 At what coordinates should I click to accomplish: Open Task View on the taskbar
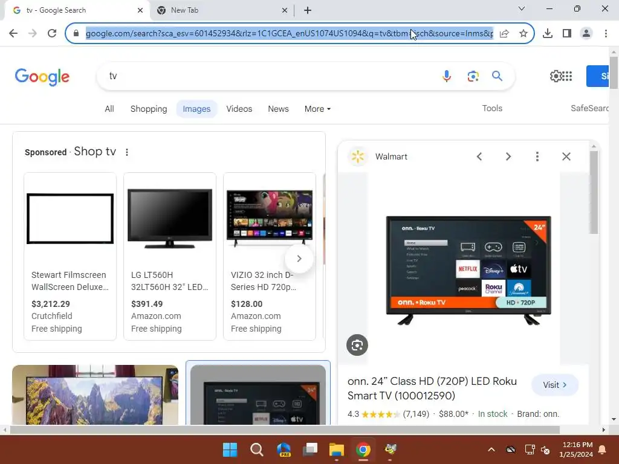310,449
